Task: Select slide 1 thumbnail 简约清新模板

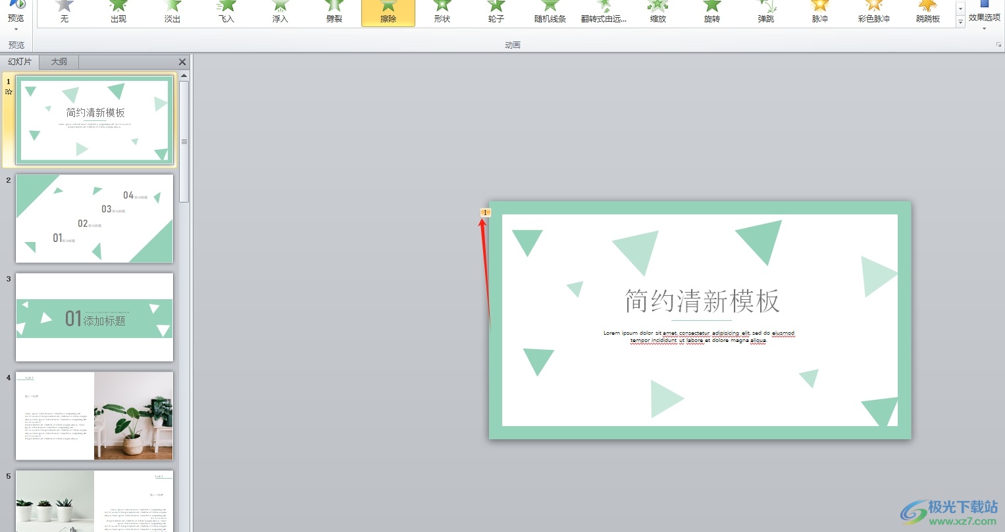Action: coord(95,120)
